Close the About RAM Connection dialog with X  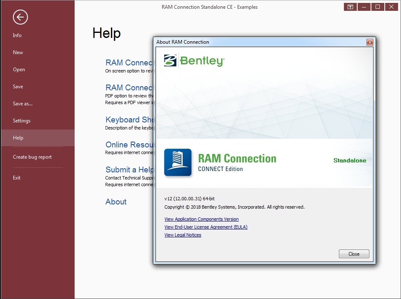pyautogui.click(x=370, y=42)
